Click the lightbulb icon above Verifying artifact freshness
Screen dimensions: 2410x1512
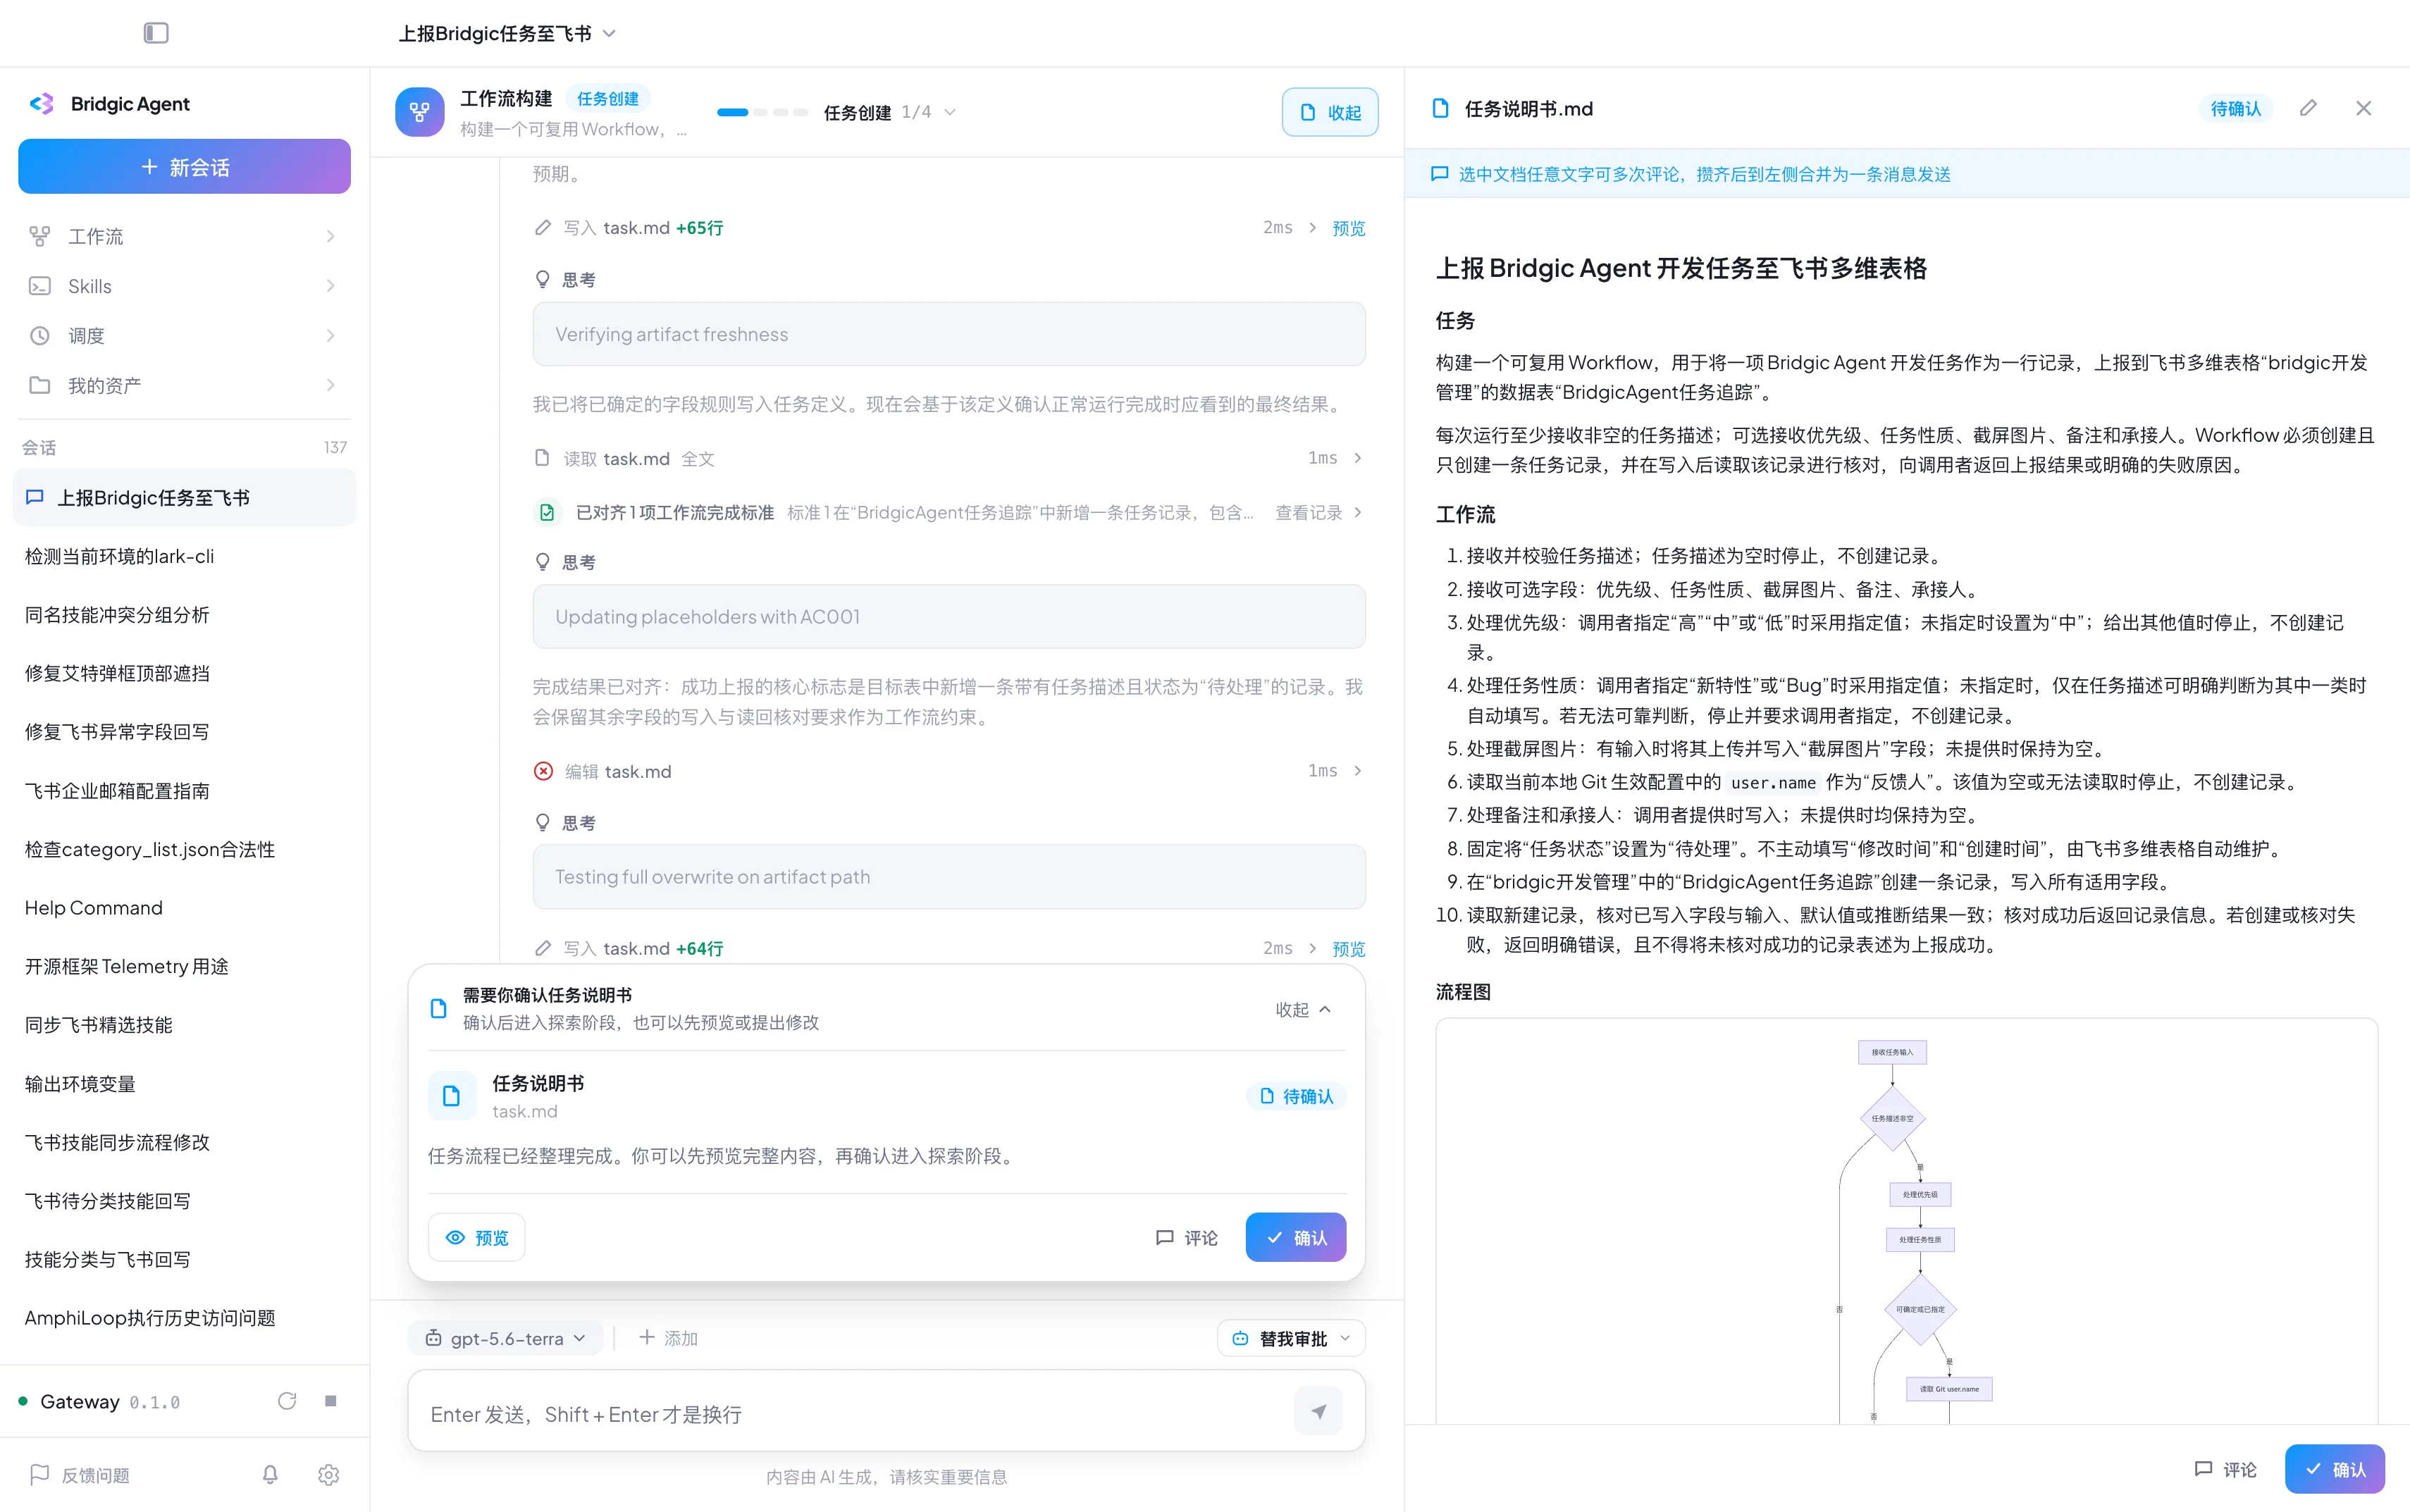click(543, 279)
